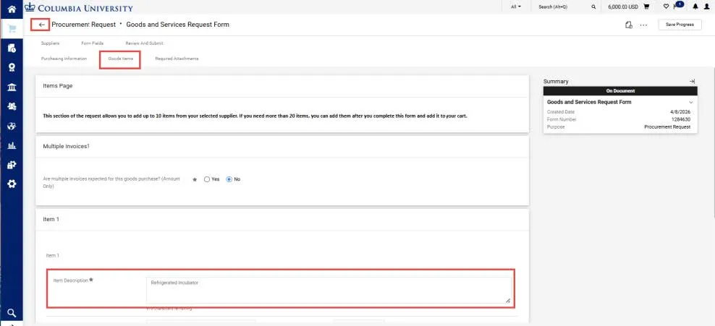Click the Item 1 section heading
This screenshot has height=326, width=715.
coord(51,219)
